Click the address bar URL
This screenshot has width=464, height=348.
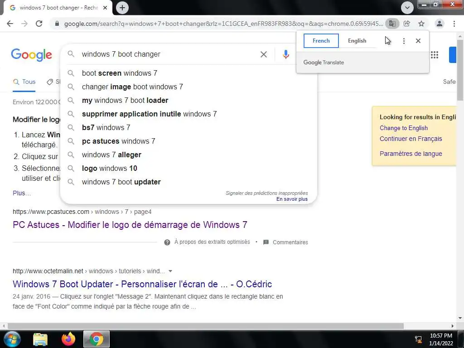(x=223, y=24)
